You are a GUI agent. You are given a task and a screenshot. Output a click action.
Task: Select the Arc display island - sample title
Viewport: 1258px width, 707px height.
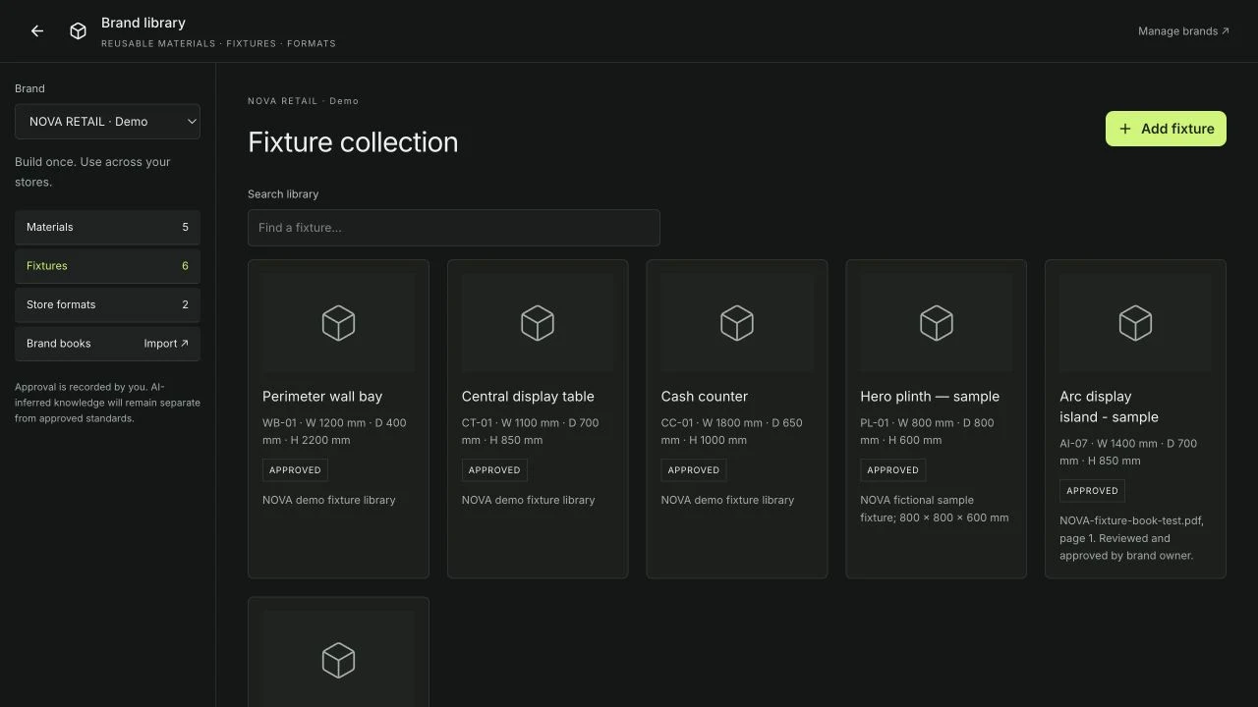1109,407
